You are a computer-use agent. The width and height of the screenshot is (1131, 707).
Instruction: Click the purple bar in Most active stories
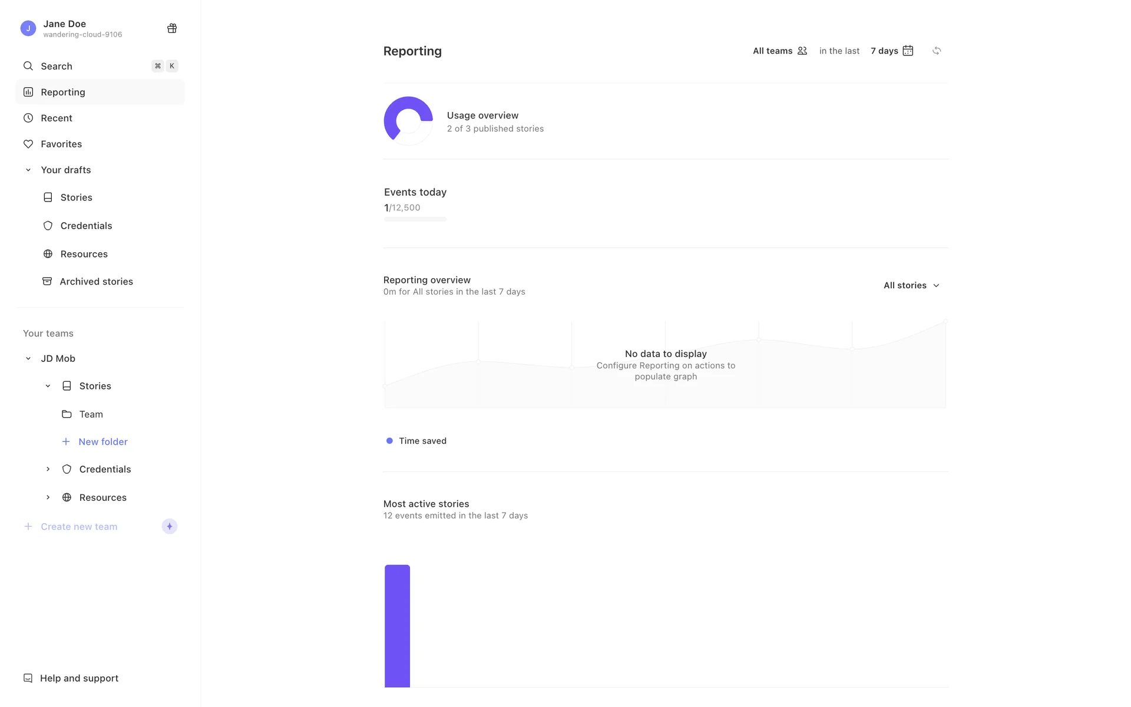(x=397, y=626)
